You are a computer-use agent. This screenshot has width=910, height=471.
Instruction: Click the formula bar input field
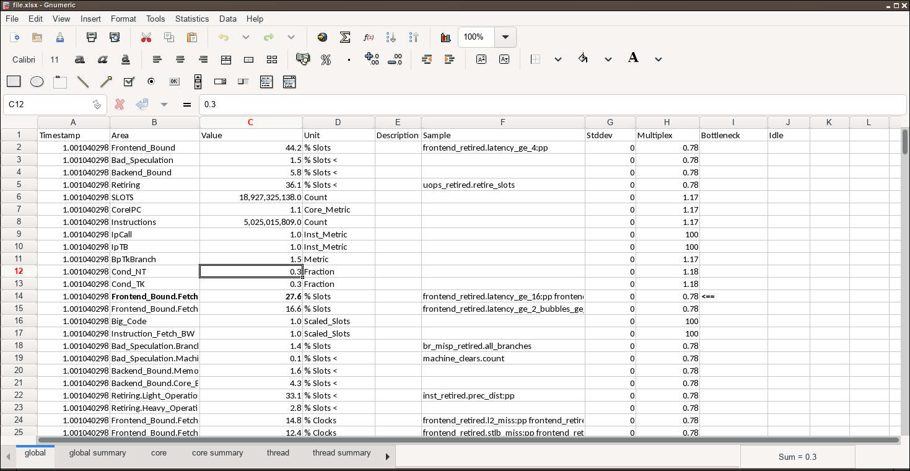(553, 105)
